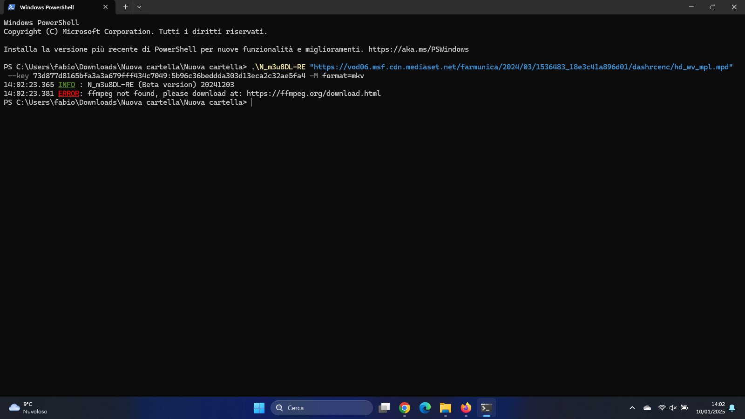The height and width of the screenshot is (419, 745).
Task: Open Task View in the taskbar
Action: [384, 408]
